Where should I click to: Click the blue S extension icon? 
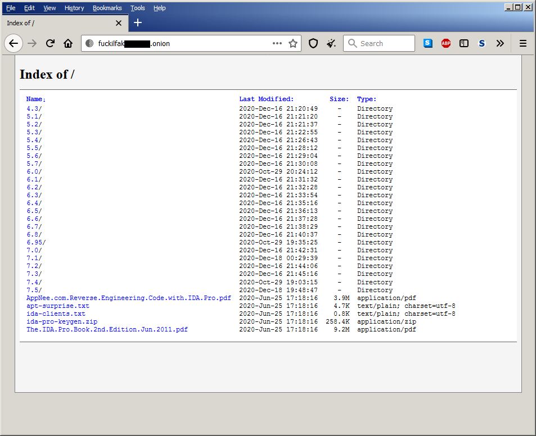point(428,43)
